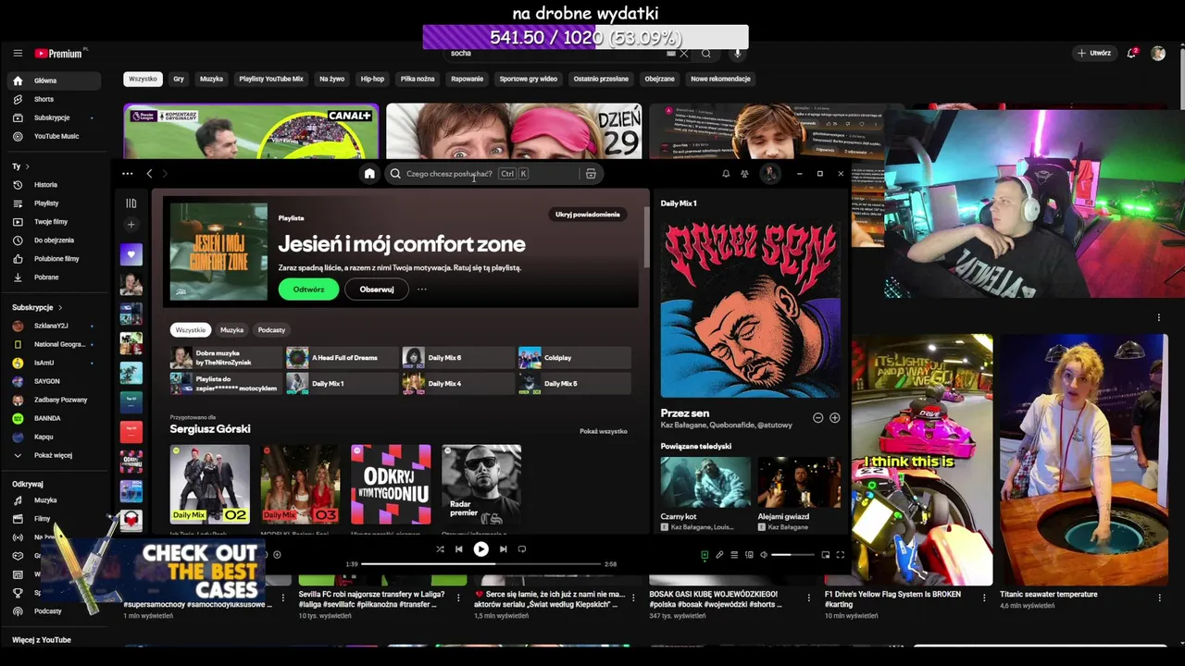Adjust Spotify volume slider
The image size is (1185, 666).
coord(794,555)
